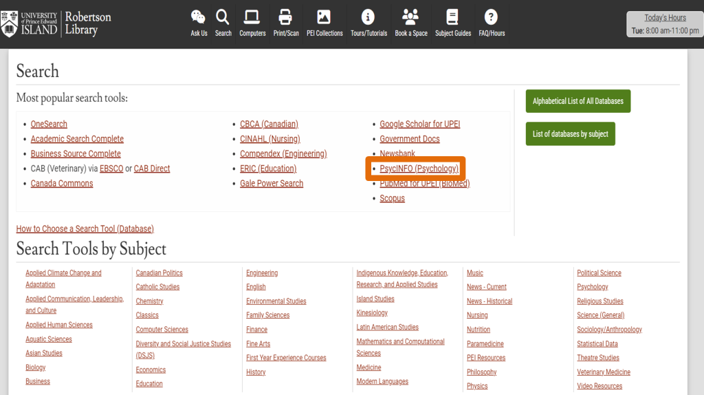Select the Computer Sciences subject link

click(x=162, y=330)
